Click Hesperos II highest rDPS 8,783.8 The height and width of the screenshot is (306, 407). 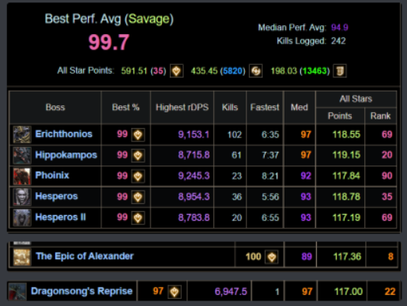coord(194,217)
